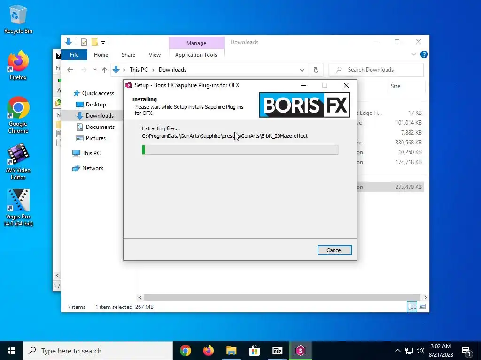Image resolution: width=481 pixels, height=360 pixels.
Task: Open address bar history dropdown
Action: coord(302,70)
